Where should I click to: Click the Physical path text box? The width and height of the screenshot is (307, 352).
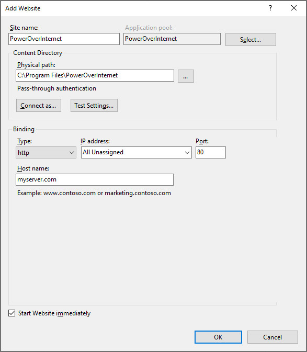pyautogui.click(x=95, y=75)
